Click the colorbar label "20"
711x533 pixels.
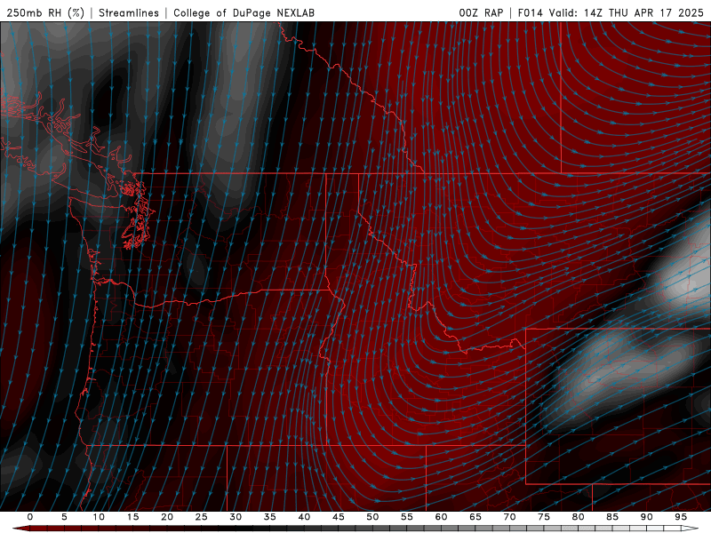pos(167,517)
